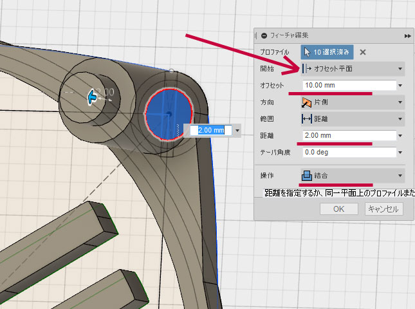Click the floating 2.00 mm value box in the viewport
Screen dimensions: 415x309
pyautogui.click(x=210, y=130)
